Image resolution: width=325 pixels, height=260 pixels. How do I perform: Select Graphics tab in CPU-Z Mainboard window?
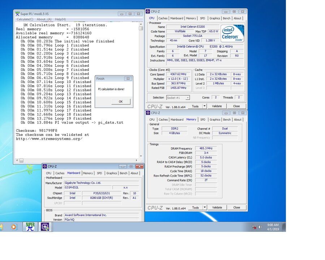click(x=112, y=173)
